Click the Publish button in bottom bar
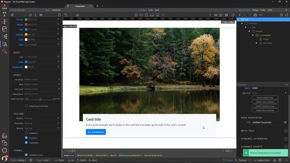 pos(82,160)
